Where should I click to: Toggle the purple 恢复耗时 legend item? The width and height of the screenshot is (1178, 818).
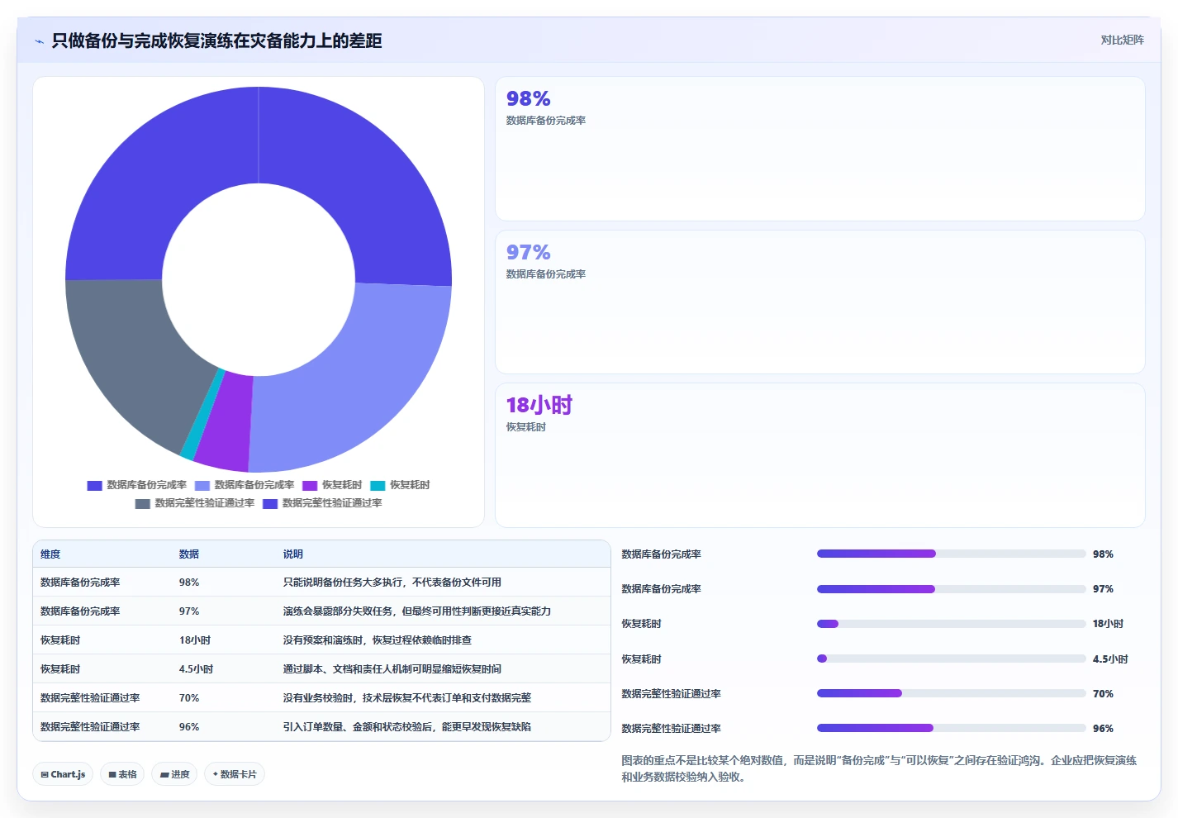pyautogui.click(x=332, y=485)
